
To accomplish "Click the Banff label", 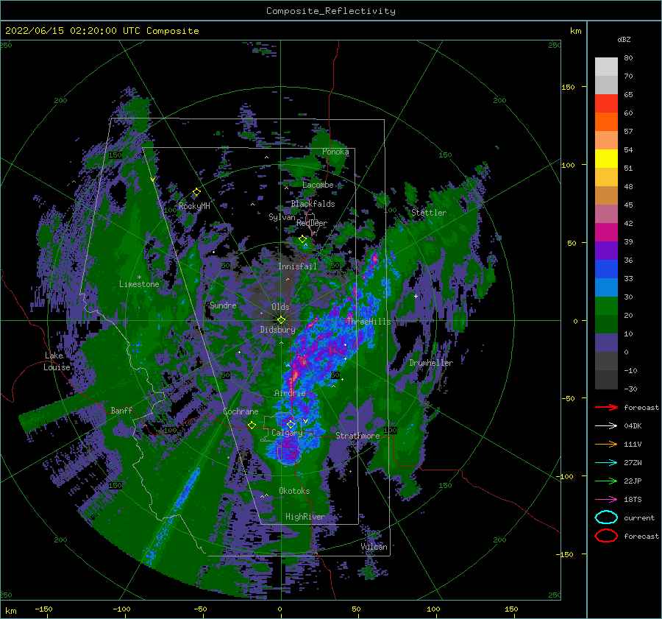I will point(121,410).
